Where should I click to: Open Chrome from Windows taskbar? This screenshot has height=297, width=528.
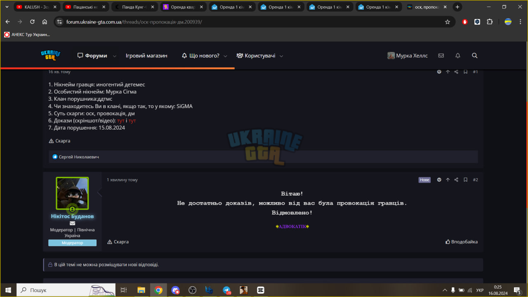coord(158,290)
